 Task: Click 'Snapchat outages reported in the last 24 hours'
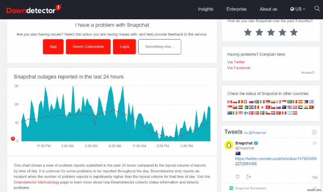pyautogui.click(x=69, y=77)
